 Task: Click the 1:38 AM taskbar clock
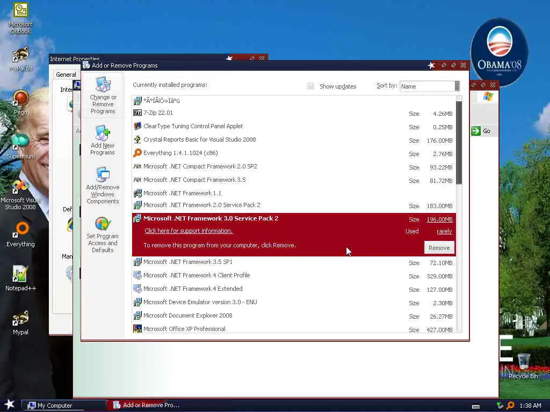pyautogui.click(x=530, y=406)
